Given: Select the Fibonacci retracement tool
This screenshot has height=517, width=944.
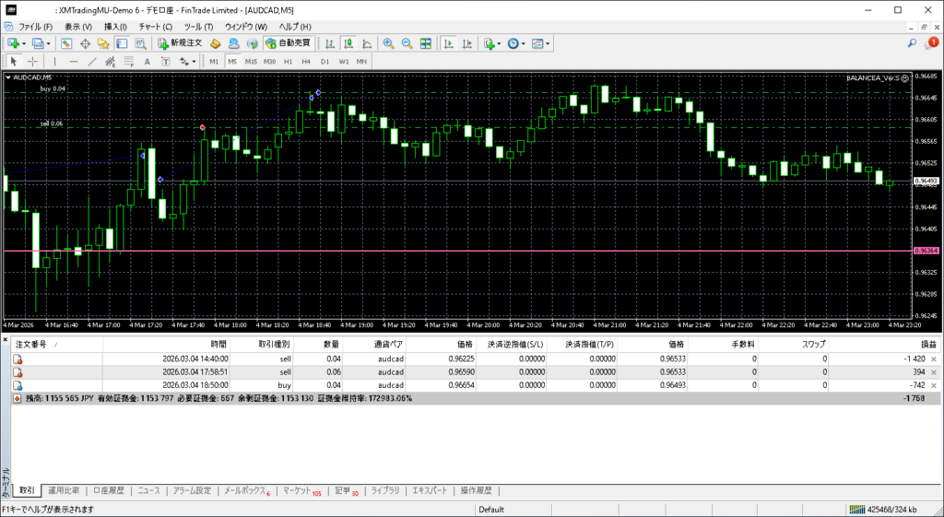Looking at the screenshot, I should click(130, 62).
